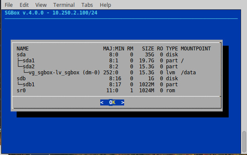
Task: Click the /data mountpoint value
Action: point(188,73)
